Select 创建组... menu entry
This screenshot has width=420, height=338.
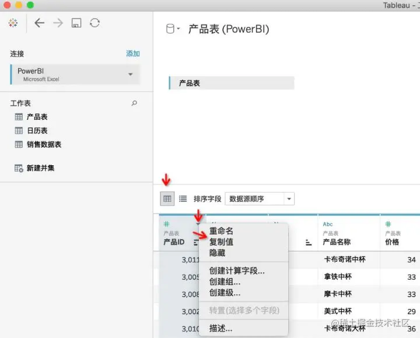[225, 282]
